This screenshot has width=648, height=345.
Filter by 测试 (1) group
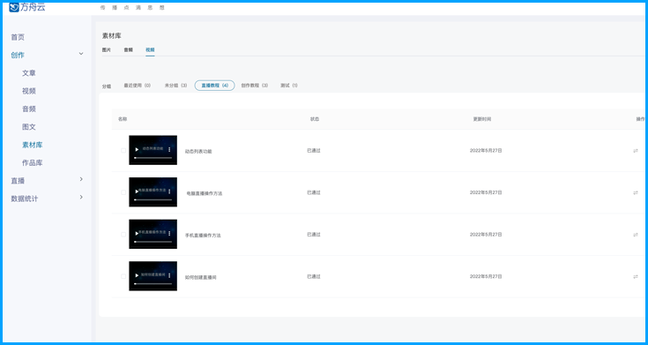click(x=289, y=86)
